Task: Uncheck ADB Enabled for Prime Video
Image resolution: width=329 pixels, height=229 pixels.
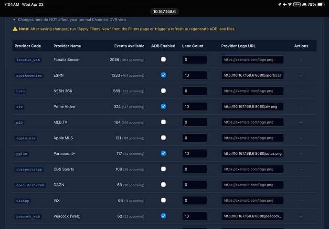Action: tap(163, 107)
